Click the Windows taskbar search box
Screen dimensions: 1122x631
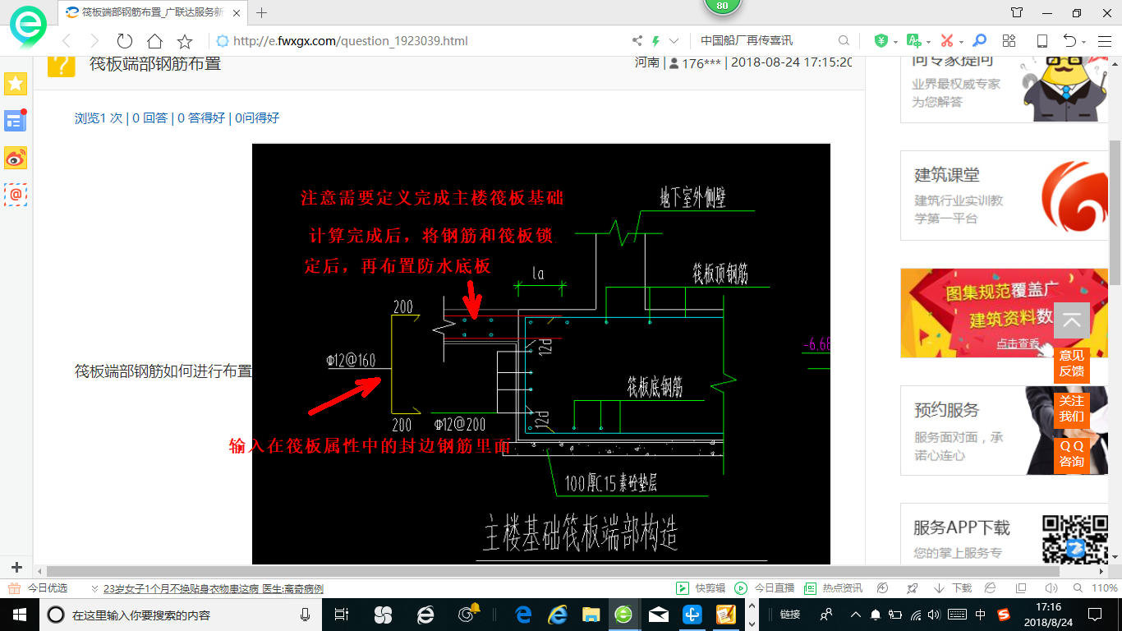click(181, 615)
